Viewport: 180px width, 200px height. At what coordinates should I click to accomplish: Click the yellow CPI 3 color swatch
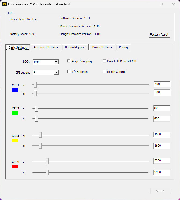click(x=15, y=140)
